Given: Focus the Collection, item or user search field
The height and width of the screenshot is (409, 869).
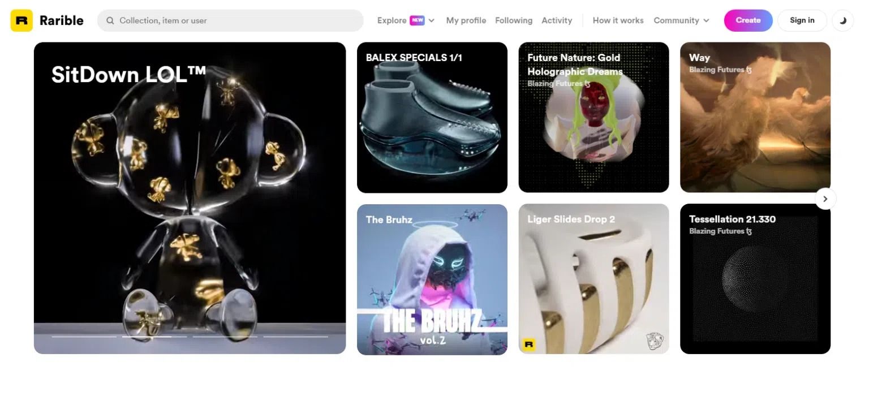Looking at the screenshot, I should click(x=230, y=20).
